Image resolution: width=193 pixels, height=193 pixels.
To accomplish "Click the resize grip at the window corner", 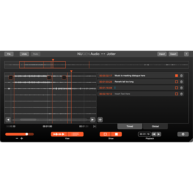I will click(191, 140).
